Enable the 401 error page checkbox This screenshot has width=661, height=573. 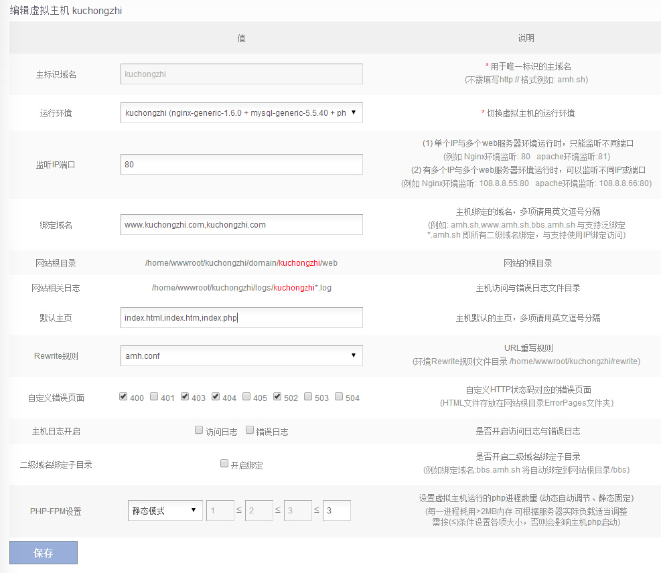tap(154, 396)
